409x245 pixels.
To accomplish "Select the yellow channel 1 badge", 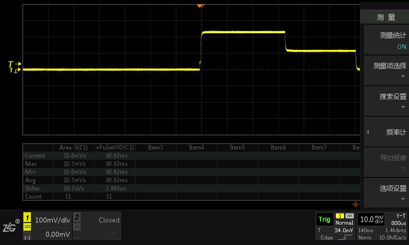I will (x=28, y=217).
